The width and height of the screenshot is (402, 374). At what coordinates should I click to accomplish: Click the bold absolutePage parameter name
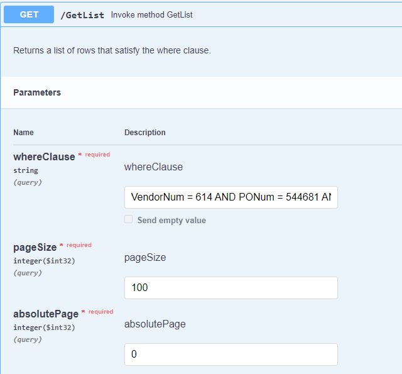click(46, 314)
